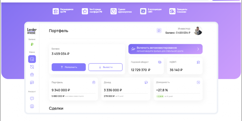Click the ruble balance icon in sidebar
242x121 pixels.
tap(32, 44)
